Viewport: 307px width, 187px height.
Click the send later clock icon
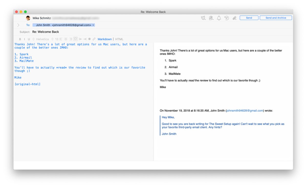(227, 18)
